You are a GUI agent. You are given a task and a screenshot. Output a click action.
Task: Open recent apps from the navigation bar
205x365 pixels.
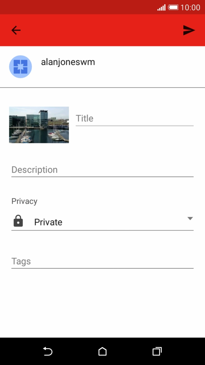157,351
